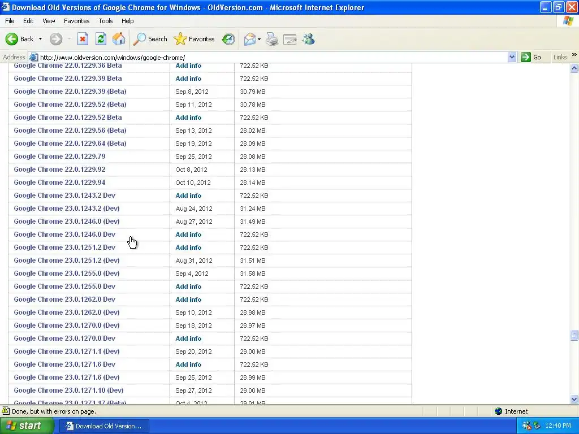Viewport: 579px width, 434px height.
Task: Click the Internet zone globe icon
Action: 499,411
